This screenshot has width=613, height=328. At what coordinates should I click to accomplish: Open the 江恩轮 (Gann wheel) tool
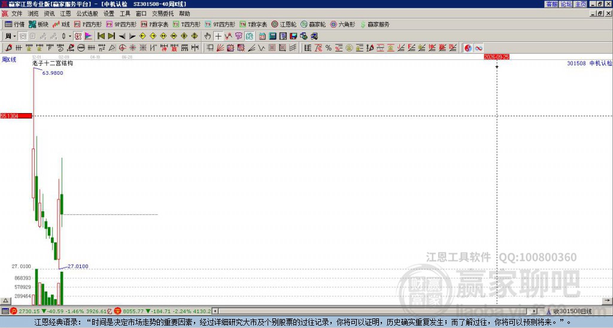click(284, 24)
